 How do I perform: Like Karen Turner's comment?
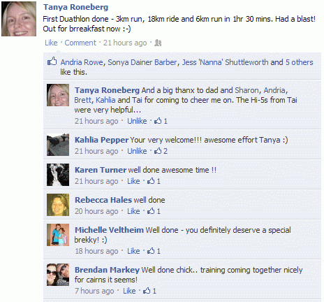(x=133, y=181)
